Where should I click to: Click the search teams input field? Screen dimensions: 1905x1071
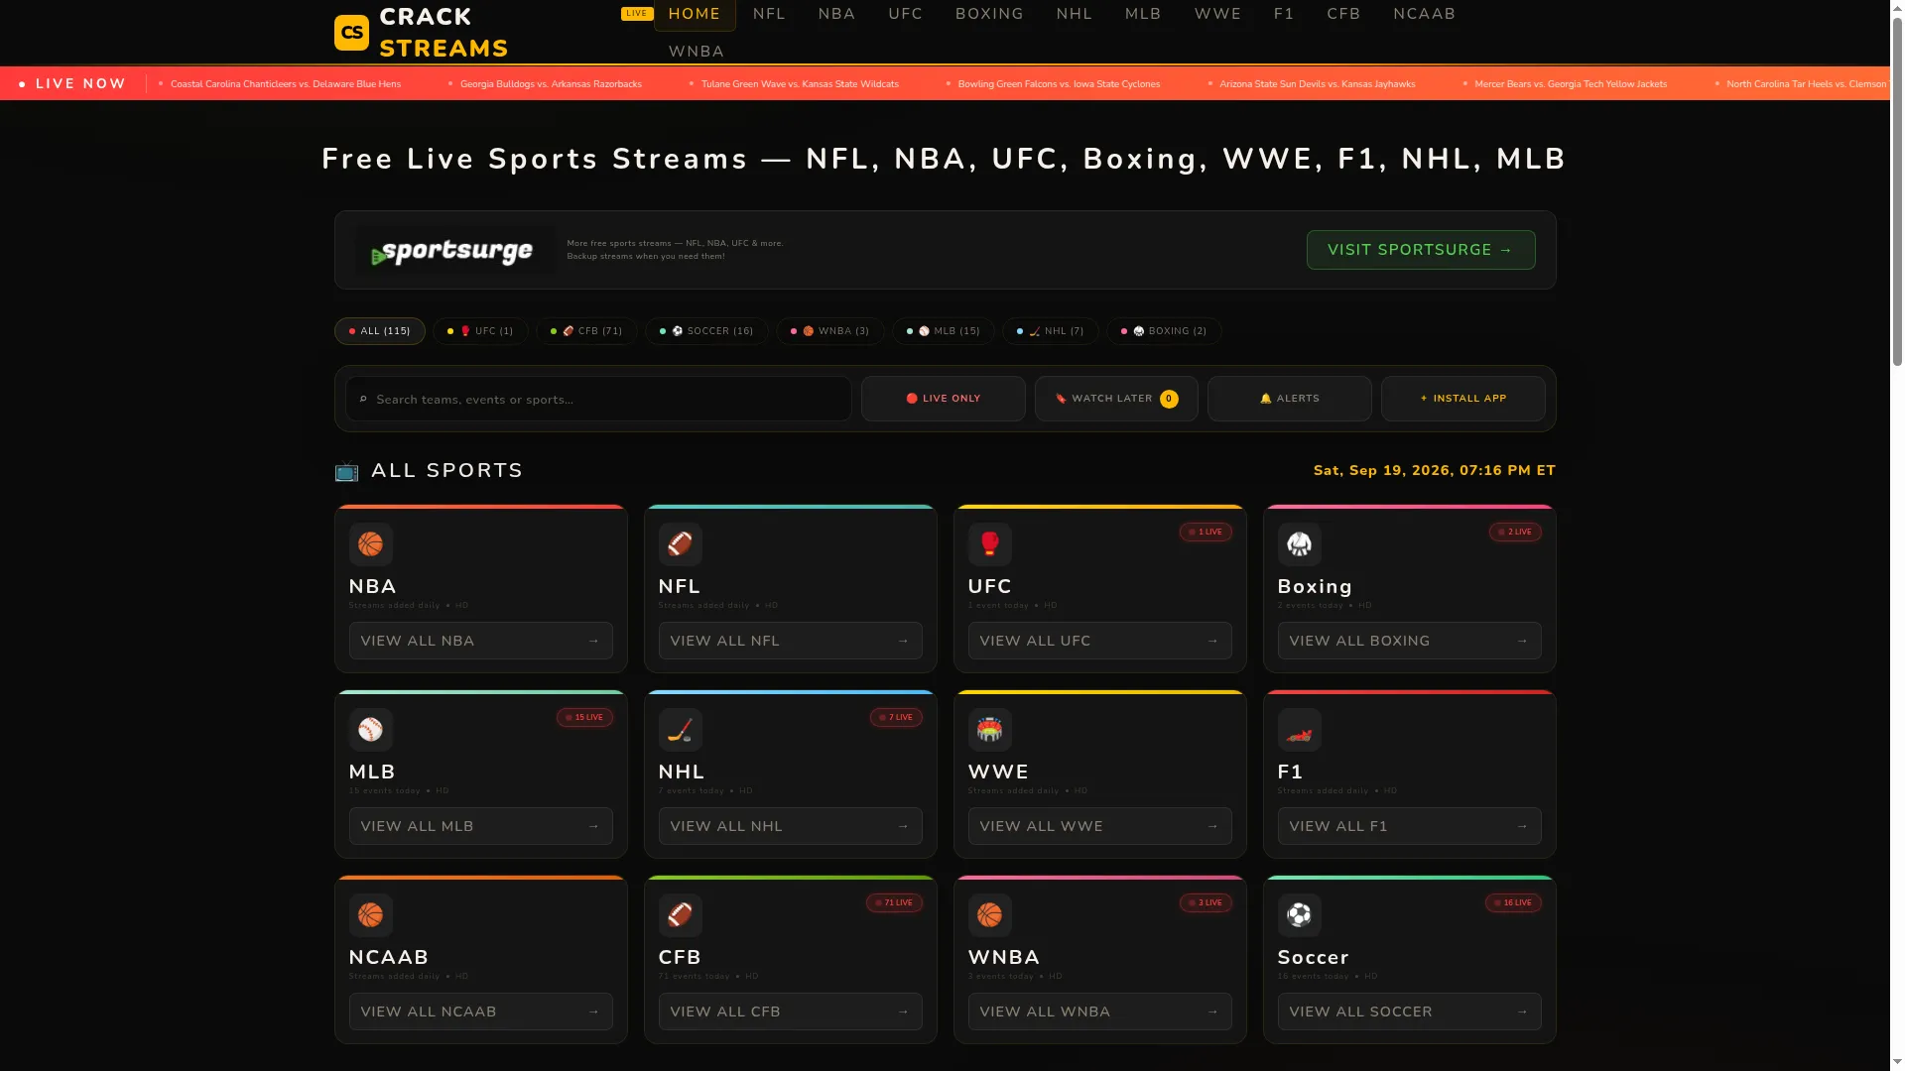tap(598, 399)
